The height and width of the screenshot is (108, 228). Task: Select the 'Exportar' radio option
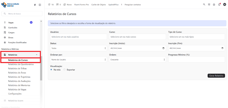tap(65, 70)
